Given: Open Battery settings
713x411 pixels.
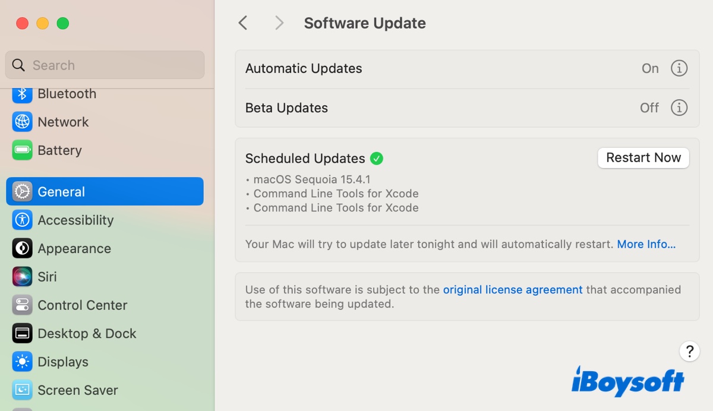Looking at the screenshot, I should (59, 150).
